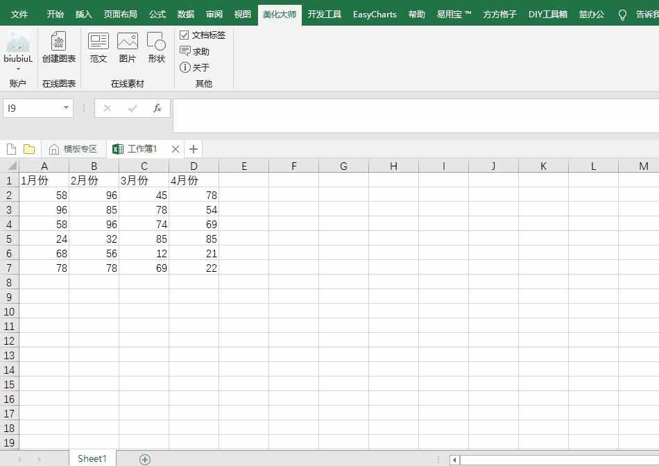The height and width of the screenshot is (466, 659).
Task: Open the insert function fx icon
Action: [x=157, y=108]
